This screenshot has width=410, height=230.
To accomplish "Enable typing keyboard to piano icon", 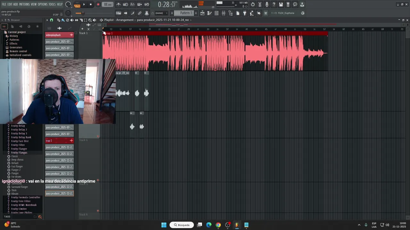I will click(119, 13).
